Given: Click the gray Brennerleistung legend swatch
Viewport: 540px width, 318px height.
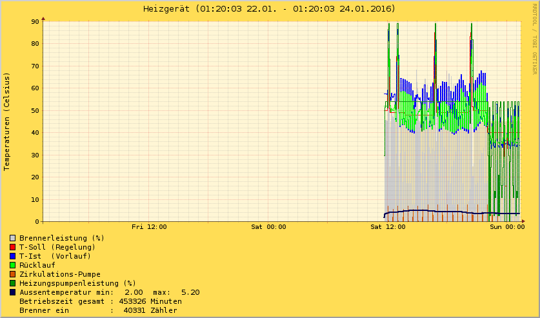Looking at the screenshot, I should click(x=13, y=238).
